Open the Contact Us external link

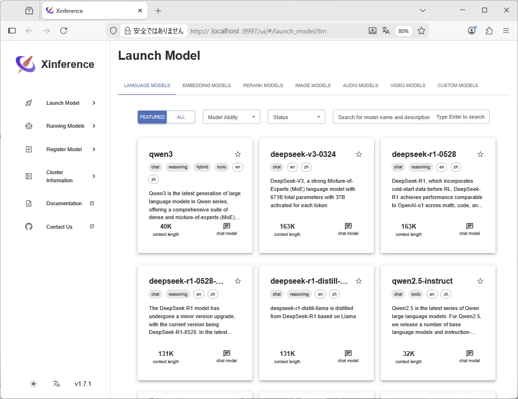tap(92, 226)
